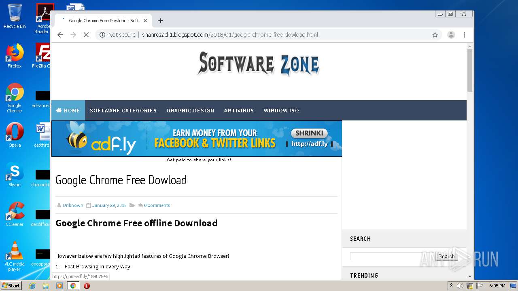Open a new browser tab
Image resolution: width=518 pixels, height=291 pixels.
(161, 21)
